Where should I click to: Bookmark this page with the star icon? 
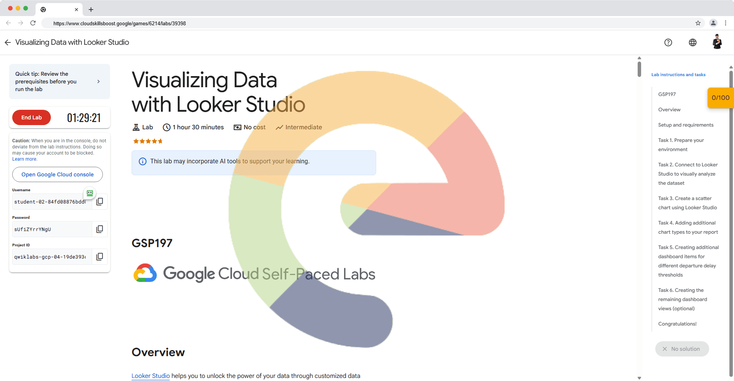[698, 23]
